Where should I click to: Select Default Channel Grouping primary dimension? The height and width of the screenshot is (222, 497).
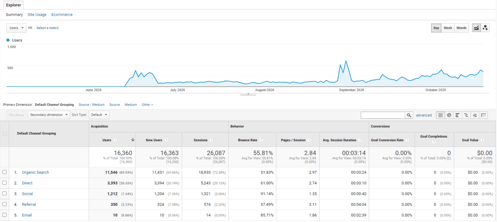pos(54,105)
